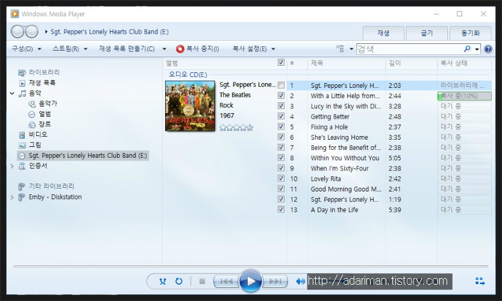Open 재생 목록 만들기(C) dropdown arrow

(x=165, y=49)
